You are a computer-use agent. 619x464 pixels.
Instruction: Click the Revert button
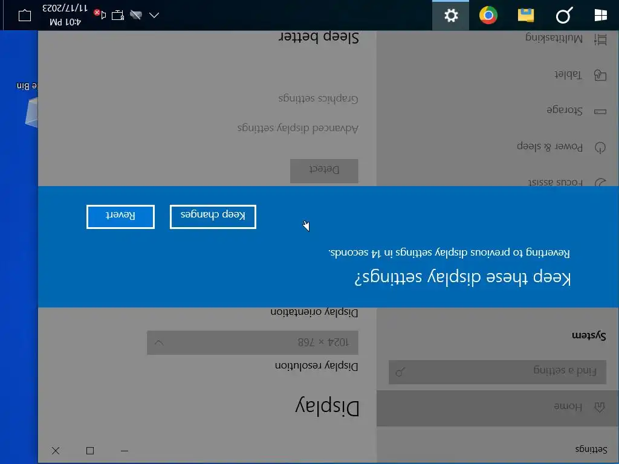(x=120, y=217)
